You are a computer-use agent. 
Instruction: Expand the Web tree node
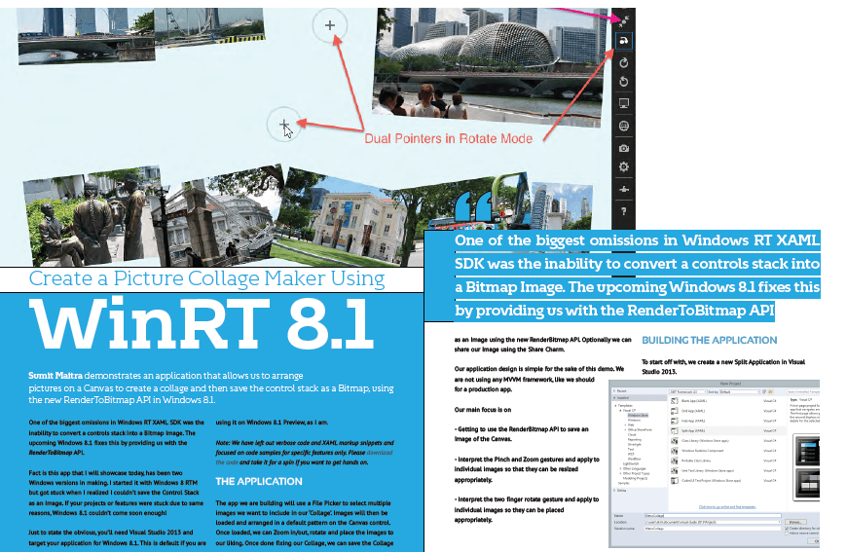point(626,425)
